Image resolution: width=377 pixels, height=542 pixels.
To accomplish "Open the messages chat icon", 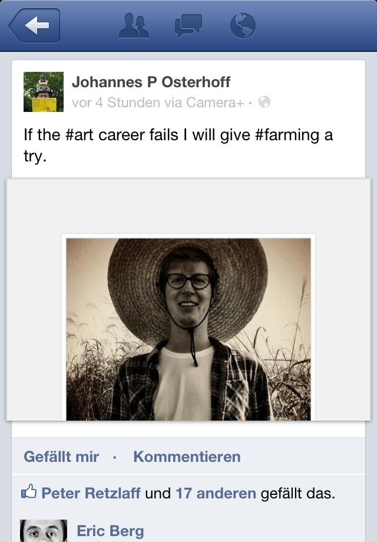I will pyautogui.click(x=188, y=25).
